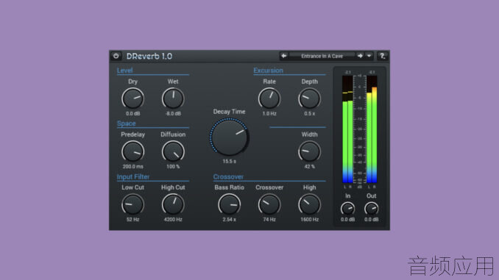Click the Decay Time value 15.5 s

(x=229, y=162)
